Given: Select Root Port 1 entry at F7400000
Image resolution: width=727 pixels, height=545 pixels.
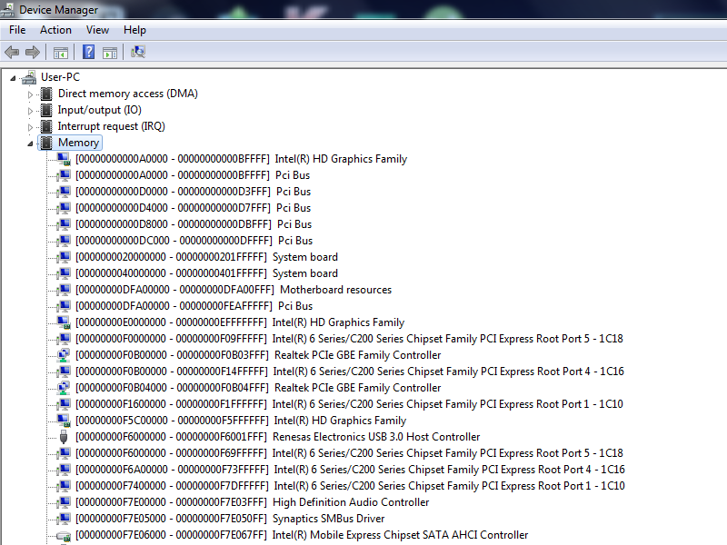Looking at the screenshot, I should [350, 486].
